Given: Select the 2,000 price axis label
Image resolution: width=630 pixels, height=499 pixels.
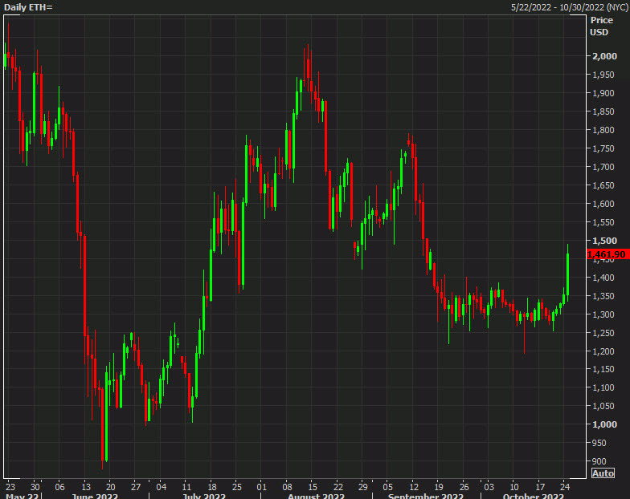Looking at the screenshot, I should tap(603, 56).
